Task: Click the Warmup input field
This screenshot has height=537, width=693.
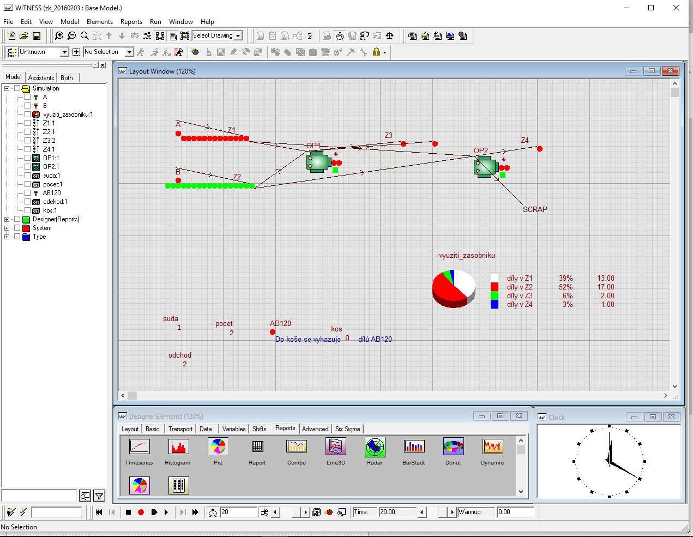Action: tap(515, 512)
